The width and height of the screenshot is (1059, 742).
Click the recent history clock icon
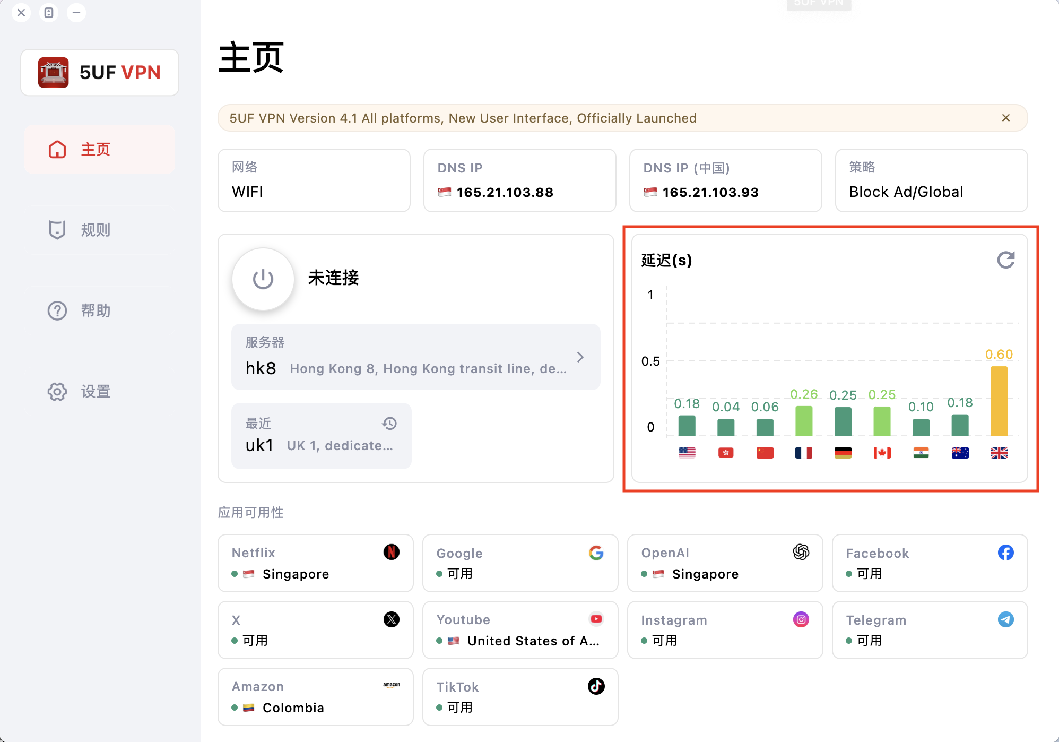389,424
